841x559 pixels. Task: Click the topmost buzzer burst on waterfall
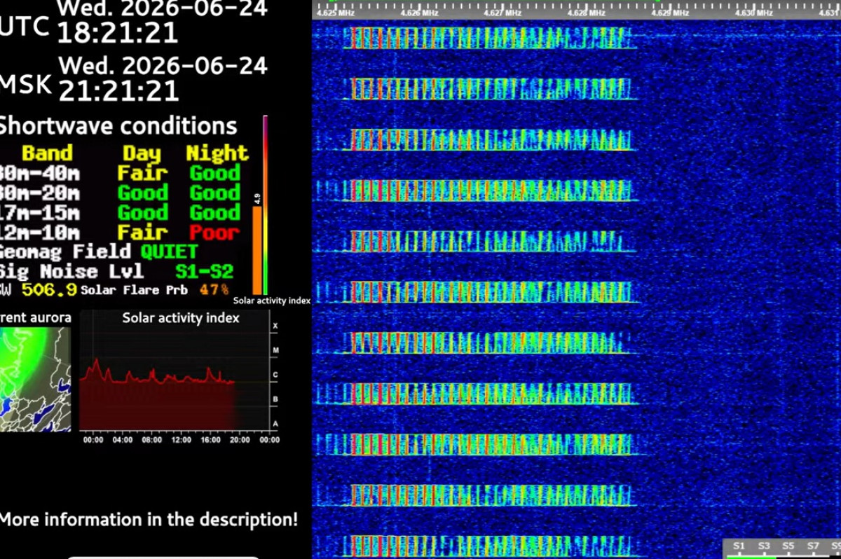pos(490,38)
